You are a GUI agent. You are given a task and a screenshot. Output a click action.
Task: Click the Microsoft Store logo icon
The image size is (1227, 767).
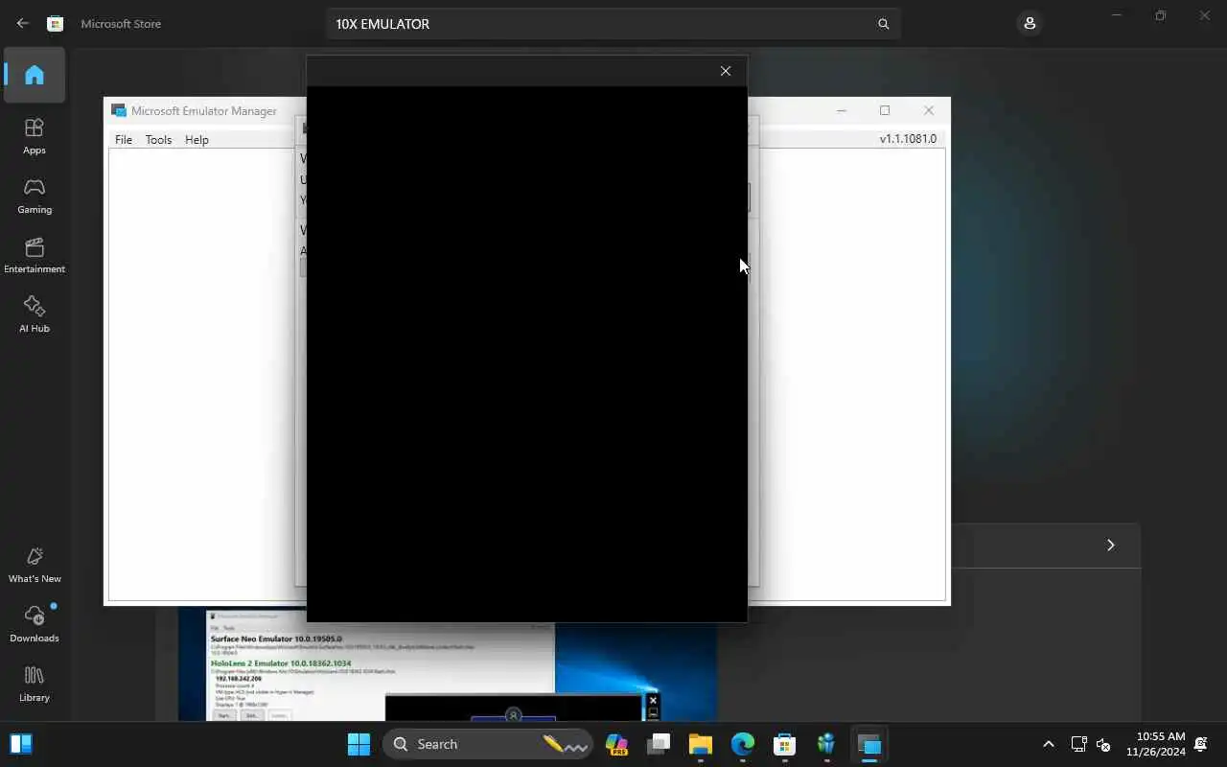tap(56, 23)
